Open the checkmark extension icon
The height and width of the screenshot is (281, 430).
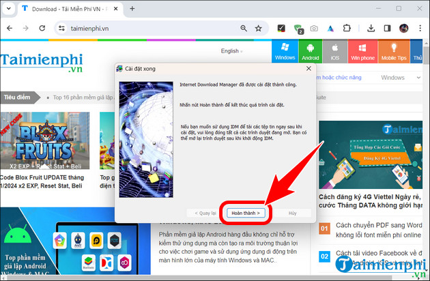pyautogui.click(x=281, y=28)
